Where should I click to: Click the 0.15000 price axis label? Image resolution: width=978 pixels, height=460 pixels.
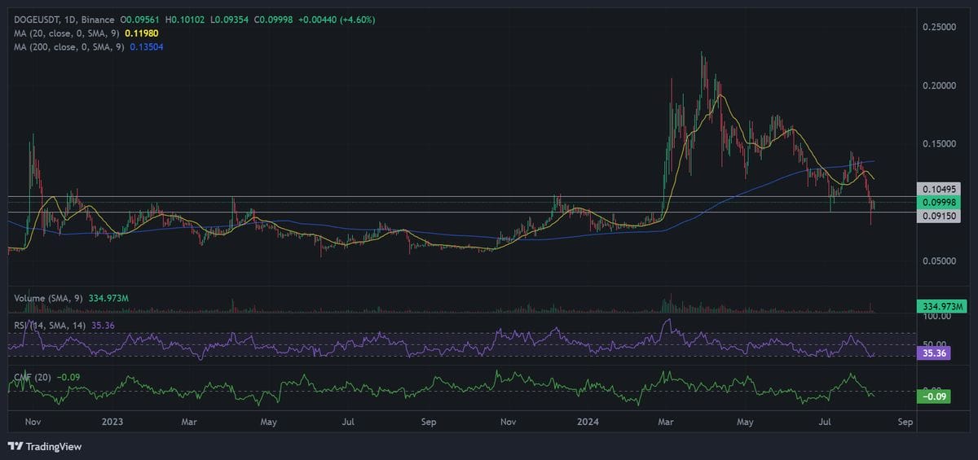[939, 144]
